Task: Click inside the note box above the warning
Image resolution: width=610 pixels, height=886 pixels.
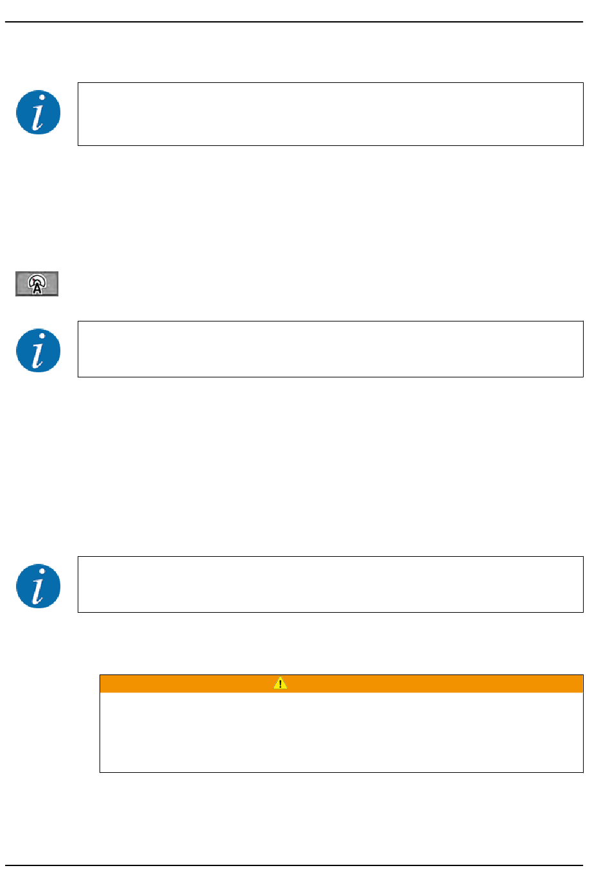Action: [x=330, y=584]
